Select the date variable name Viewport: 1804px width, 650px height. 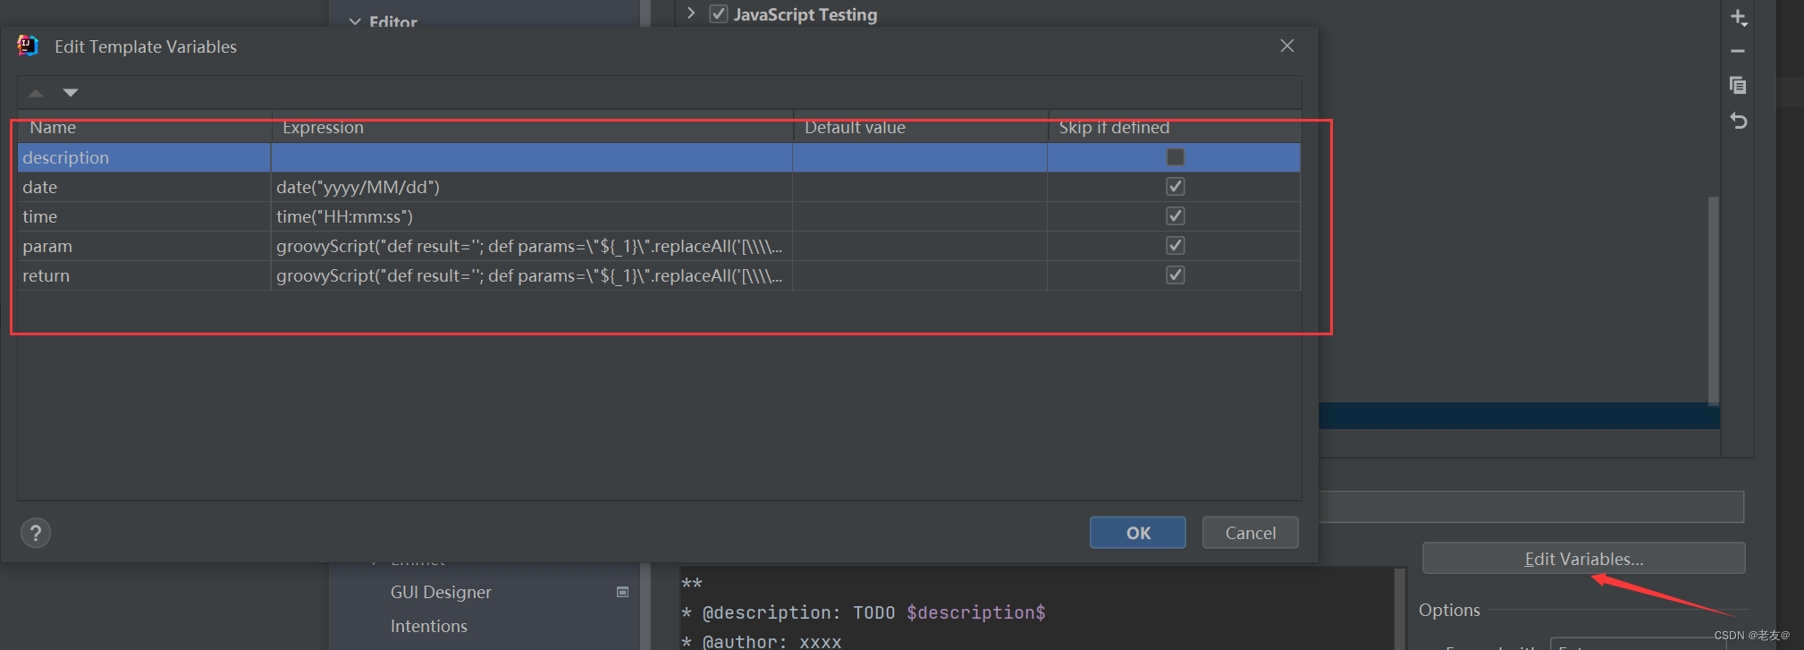(40, 187)
